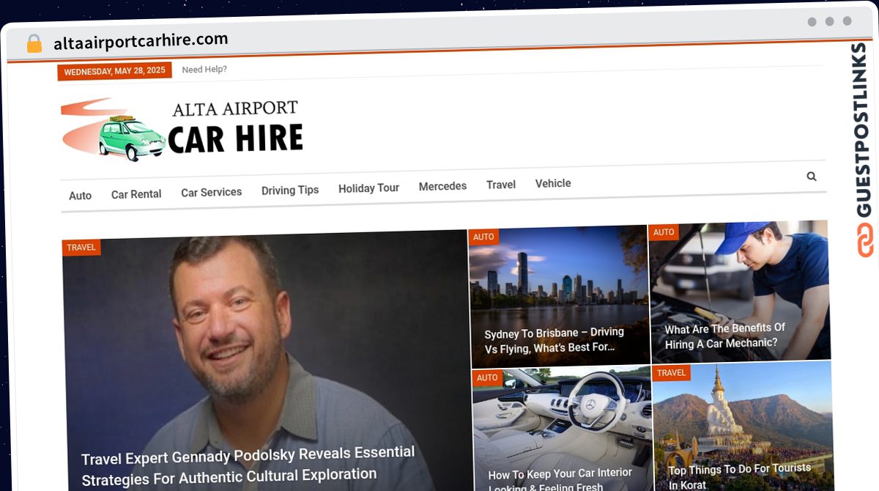Viewport: 879px width, 491px height.
Task: Click the search magnifier icon
Action: click(x=811, y=177)
